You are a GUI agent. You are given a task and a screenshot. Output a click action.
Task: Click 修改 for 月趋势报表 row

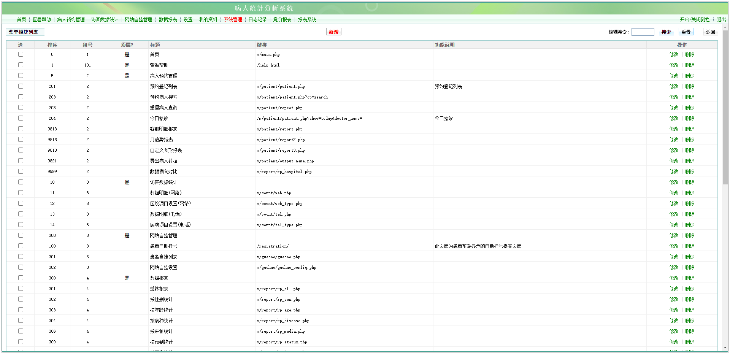pos(674,140)
